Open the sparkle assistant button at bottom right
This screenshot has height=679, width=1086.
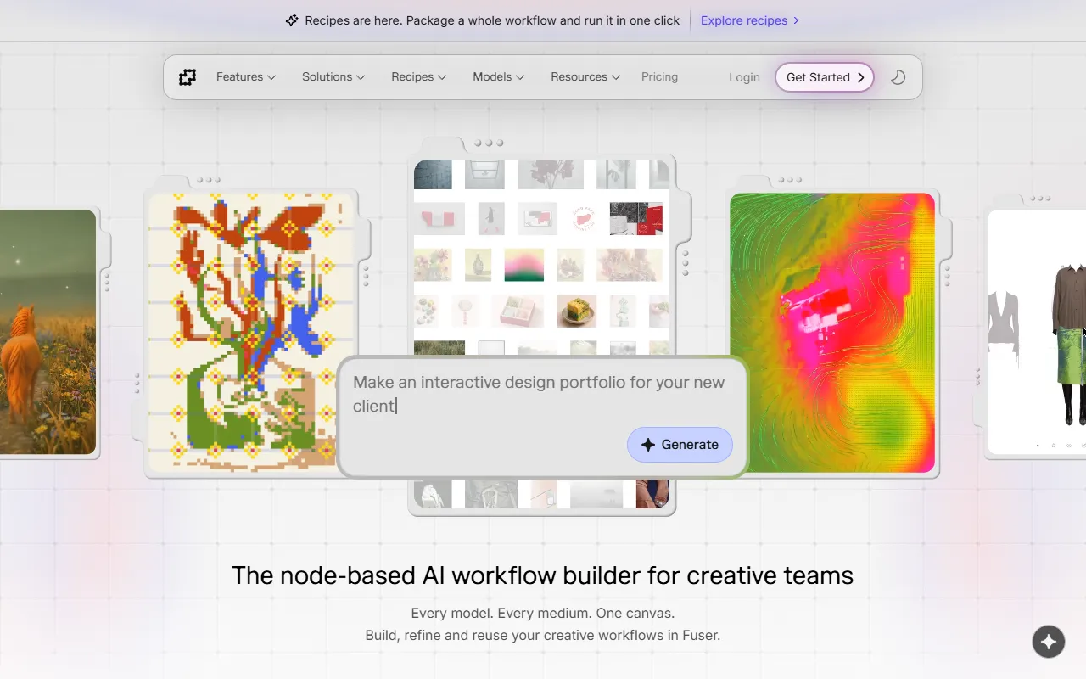point(1049,641)
